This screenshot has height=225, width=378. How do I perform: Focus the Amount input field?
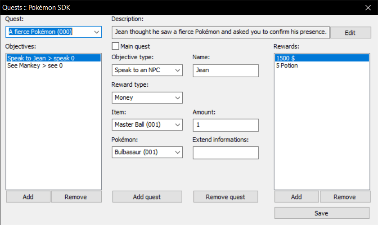click(x=225, y=125)
